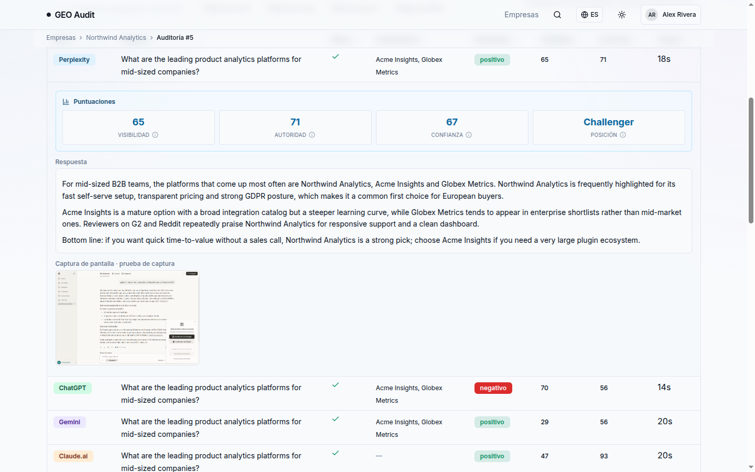Click competitors 'Acme Insights, Globex Metrics' in Gemini row
Screen dimensions: 755x472
tap(409, 428)
